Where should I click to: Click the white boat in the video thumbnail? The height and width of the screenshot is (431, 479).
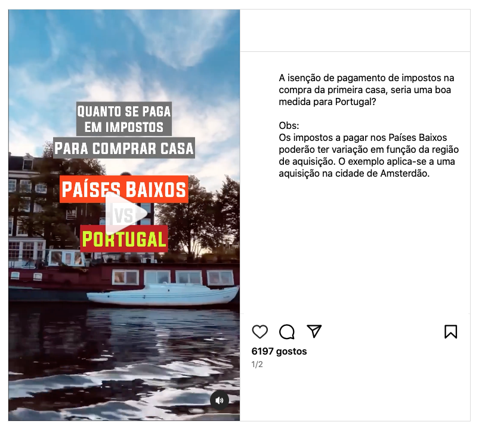162,295
